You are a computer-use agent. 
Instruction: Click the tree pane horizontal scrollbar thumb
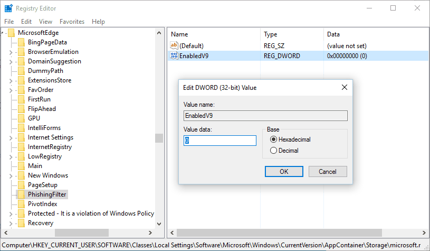pyautogui.click(x=82, y=233)
